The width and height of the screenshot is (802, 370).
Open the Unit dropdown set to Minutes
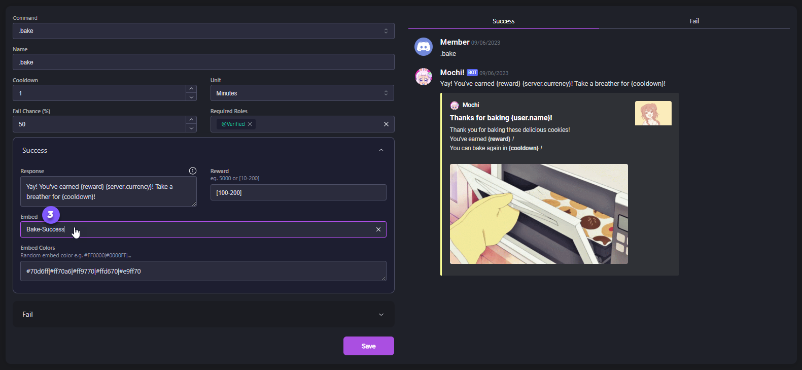coord(302,93)
